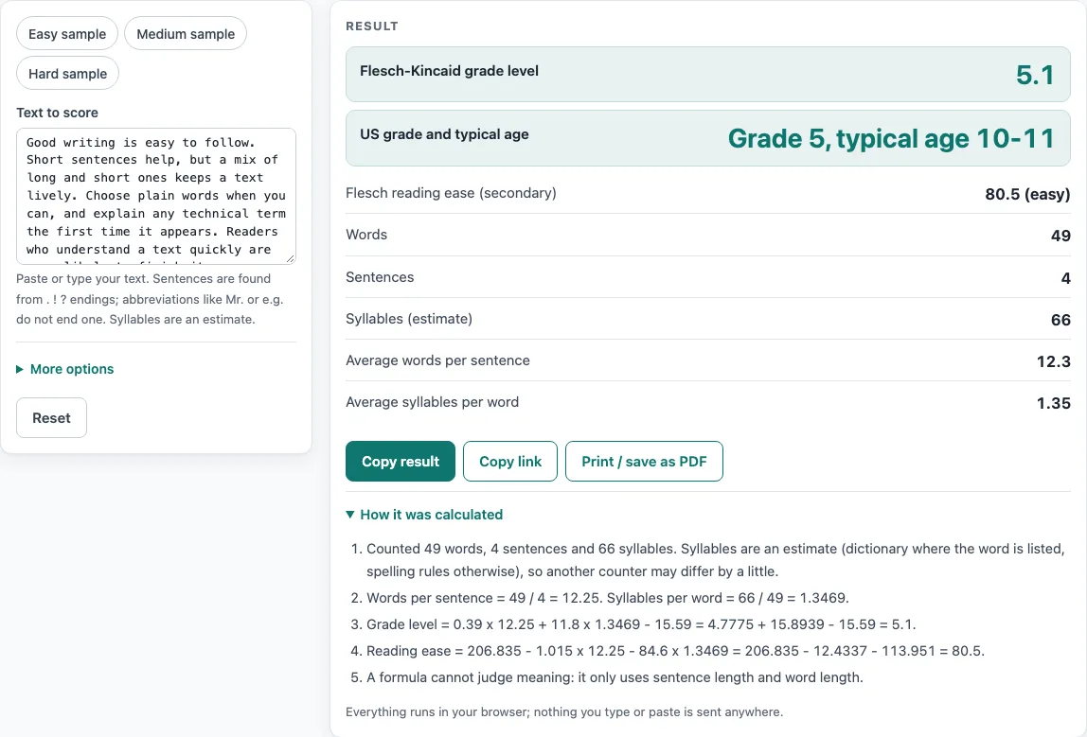1087x737 pixels.
Task: Click the 5.1 grade level score
Action: coord(1035,75)
